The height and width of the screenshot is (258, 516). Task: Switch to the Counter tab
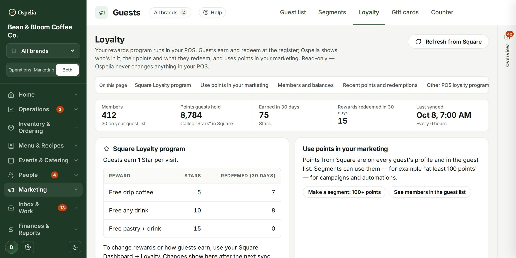pyautogui.click(x=442, y=12)
